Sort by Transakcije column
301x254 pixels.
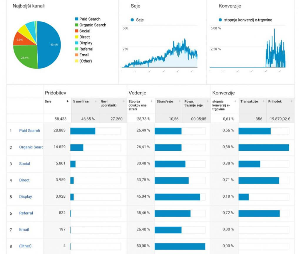249,101
